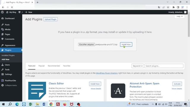190x107 pixels.
Task: Install the Classic Editor plugin
Action: coord(95,84)
